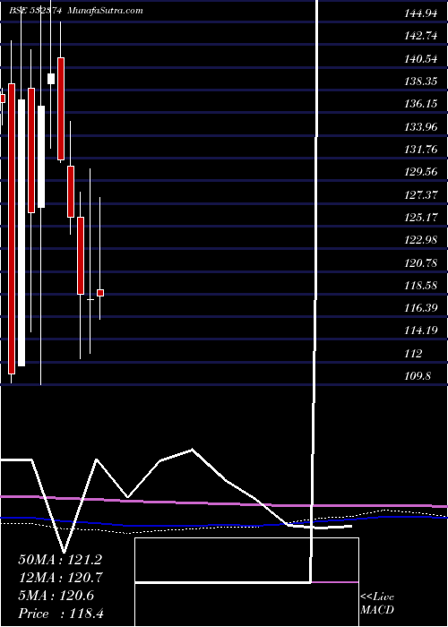Select the 120.78 price axis label
Viewport: 448px width, 627px height.
(x=420, y=263)
